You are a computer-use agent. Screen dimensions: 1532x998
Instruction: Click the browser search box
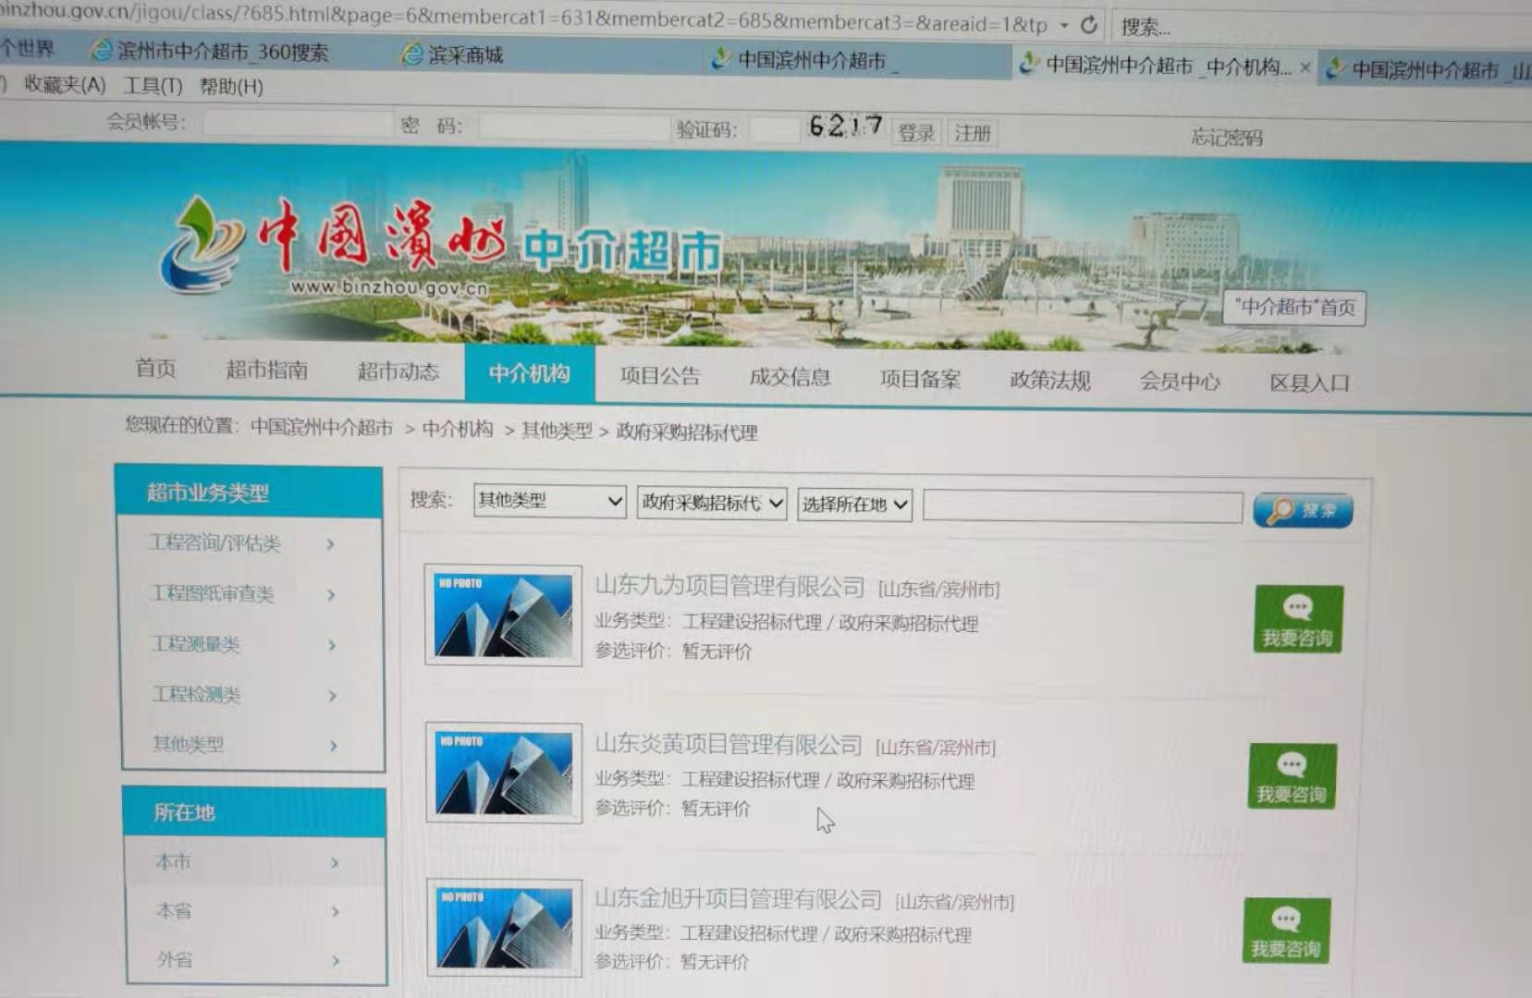(x=1322, y=28)
